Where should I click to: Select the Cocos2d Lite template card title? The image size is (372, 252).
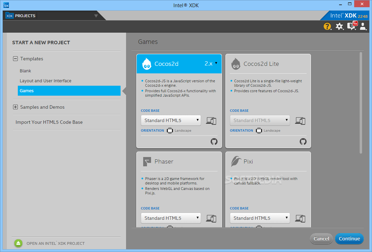click(261, 64)
